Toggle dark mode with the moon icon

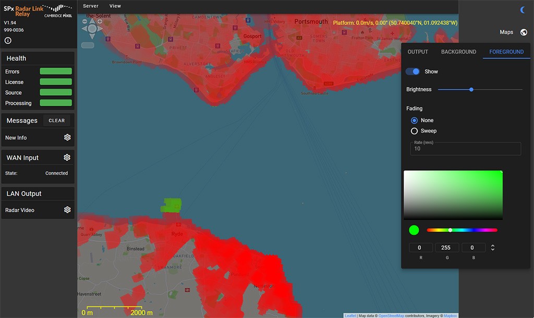click(523, 9)
